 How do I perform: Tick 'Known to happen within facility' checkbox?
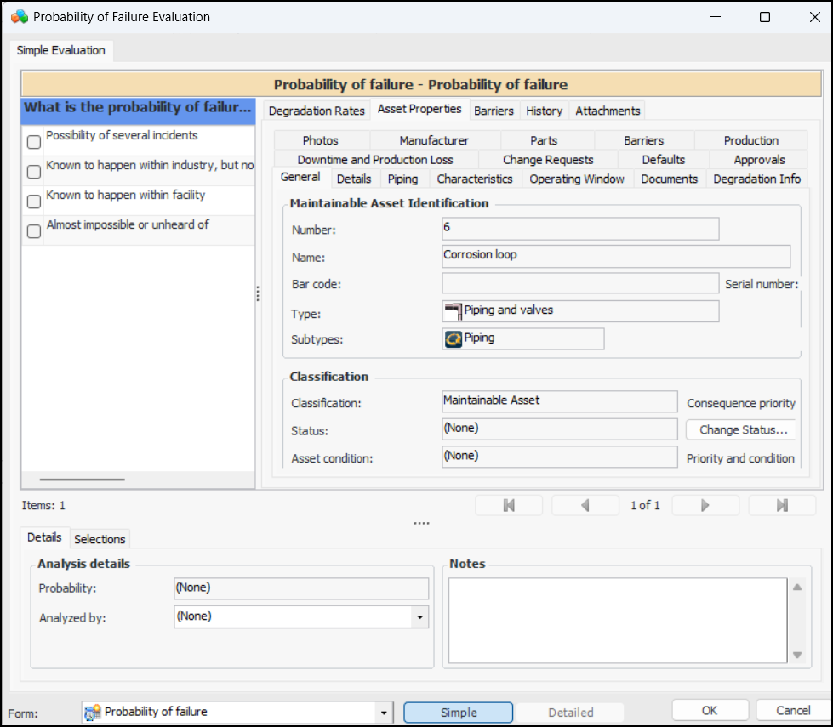[34, 202]
